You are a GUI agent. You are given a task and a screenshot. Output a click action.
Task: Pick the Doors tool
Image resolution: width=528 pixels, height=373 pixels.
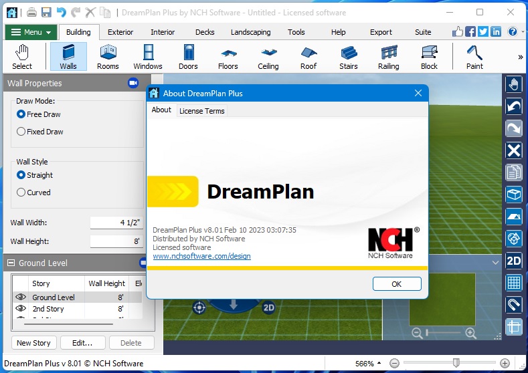coord(188,57)
